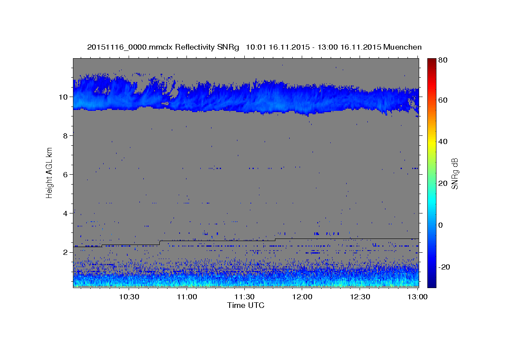Click the colorbar value 60
The width and height of the screenshot is (518, 345).
tap(444, 100)
